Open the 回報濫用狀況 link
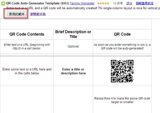Viewport: 160px width, 113px height. 145,3
